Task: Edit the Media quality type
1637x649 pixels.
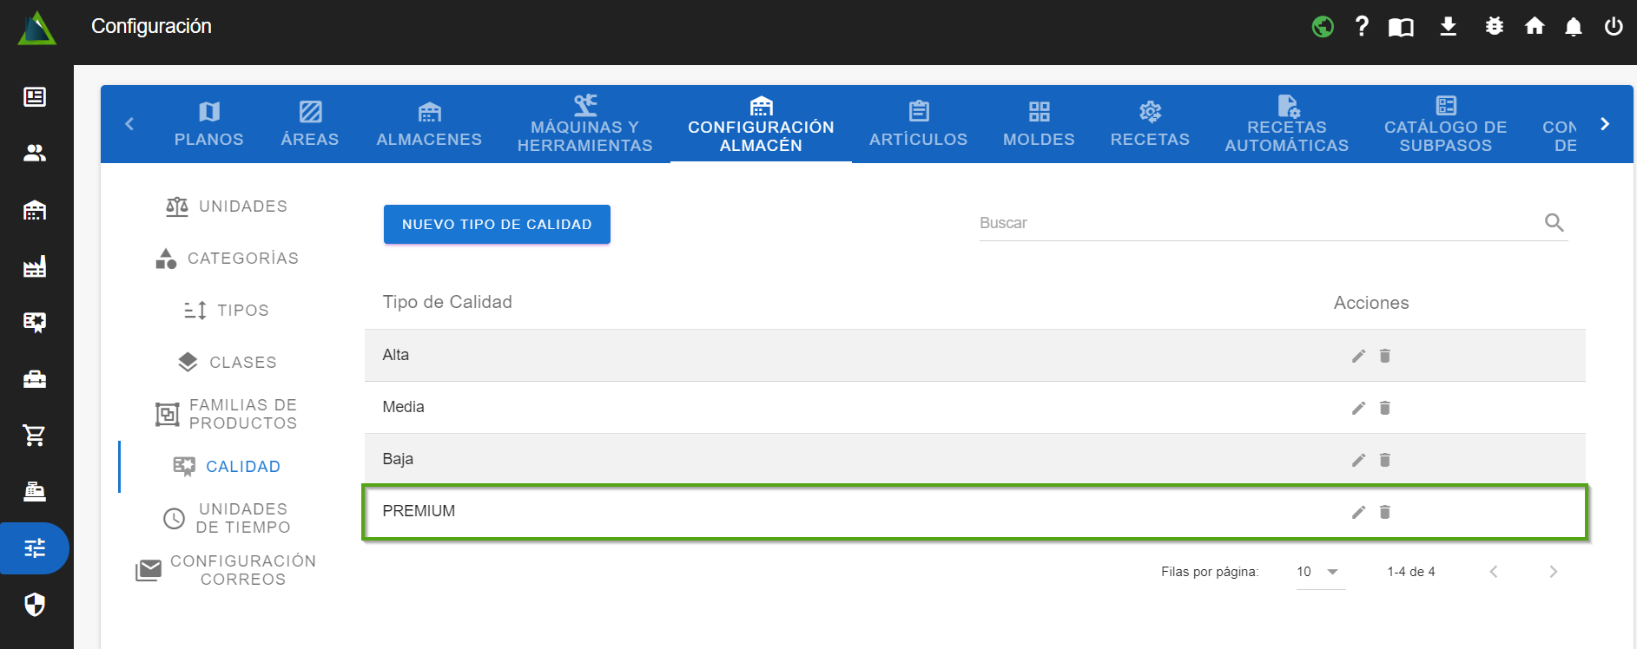Action: (1358, 408)
